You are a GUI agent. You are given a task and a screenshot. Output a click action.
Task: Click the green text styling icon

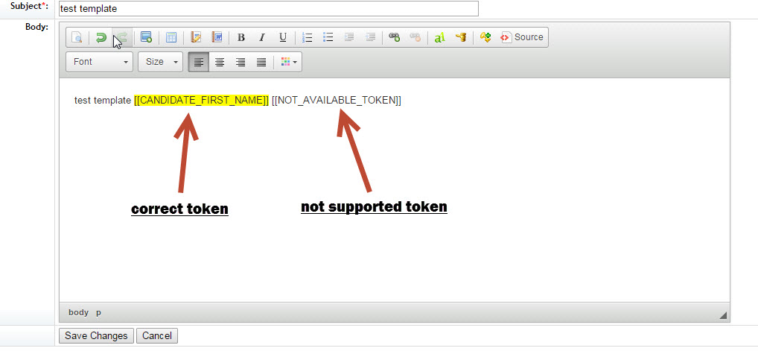(x=439, y=37)
